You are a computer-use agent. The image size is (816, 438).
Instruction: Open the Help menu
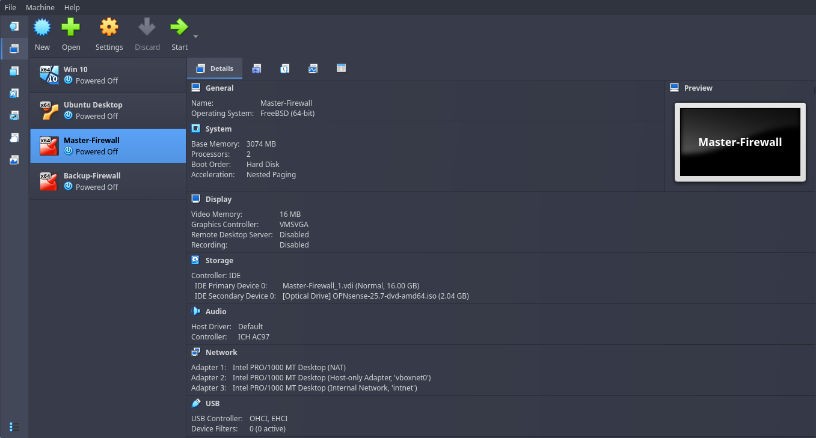tap(72, 8)
